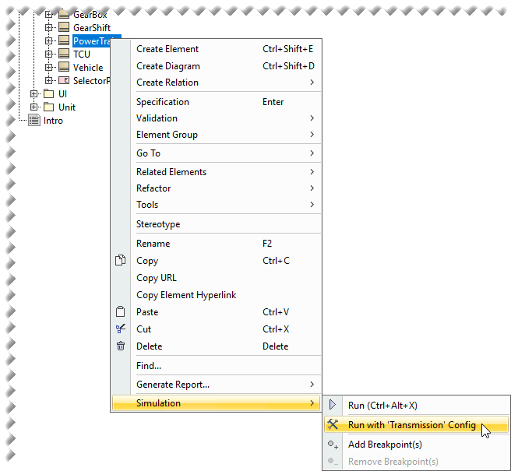Choose Copy URL menu entry
This screenshot has height=471, width=511.
[x=216, y=277]
